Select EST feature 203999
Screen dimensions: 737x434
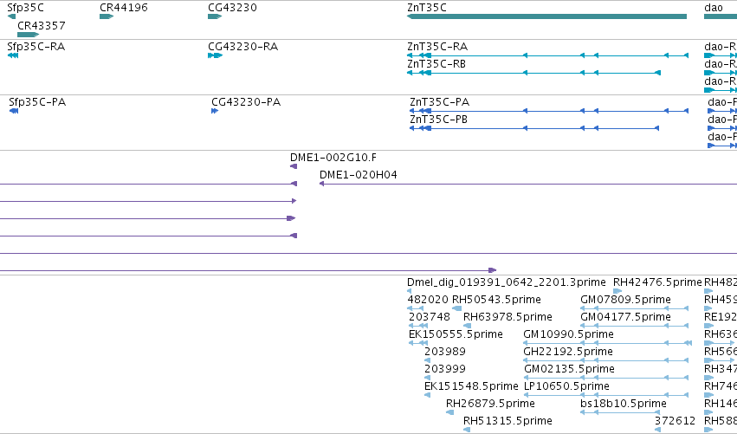(427, 378)
